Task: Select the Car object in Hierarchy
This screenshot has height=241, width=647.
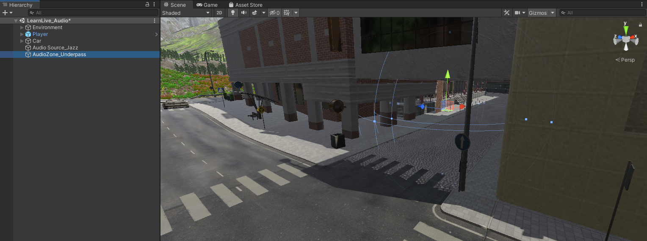Action: point(80,41)
